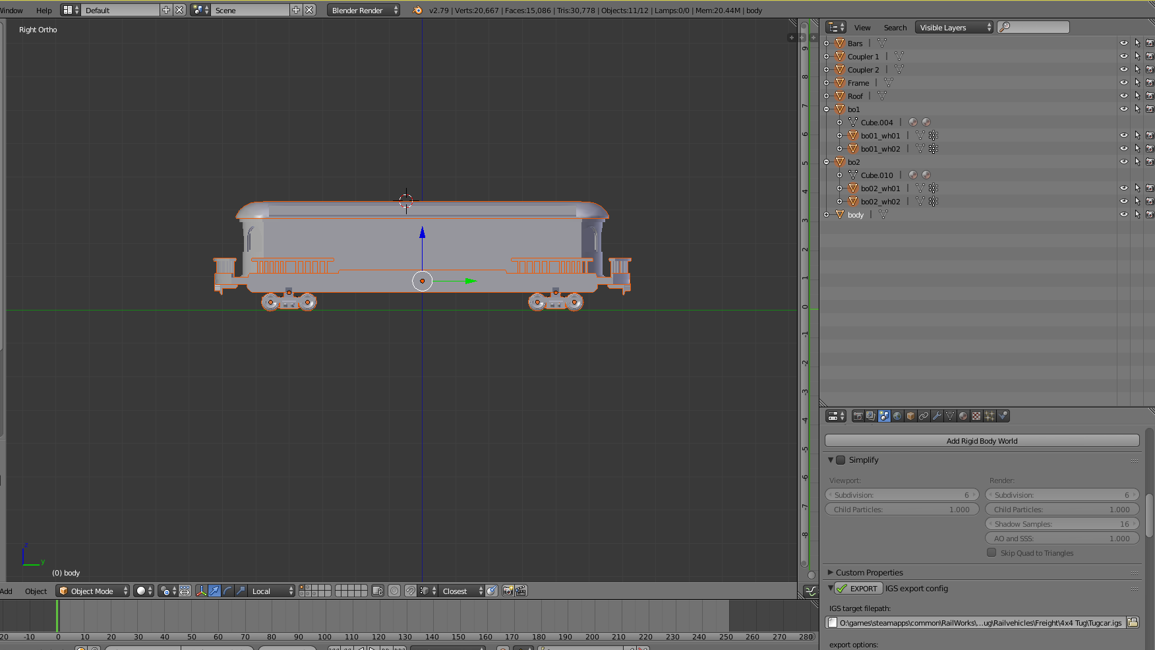This screenshot has height=650, width=1155.
Task: Open the 3D view Object menu
Action: (x=36, y=591)
